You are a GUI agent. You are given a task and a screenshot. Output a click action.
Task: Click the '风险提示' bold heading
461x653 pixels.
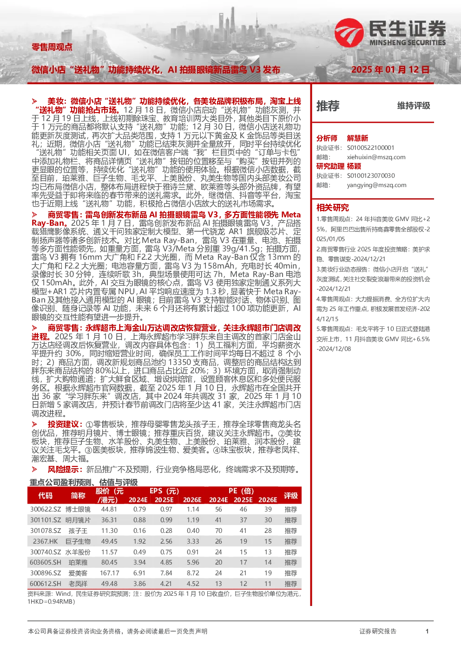pos(65,470)
